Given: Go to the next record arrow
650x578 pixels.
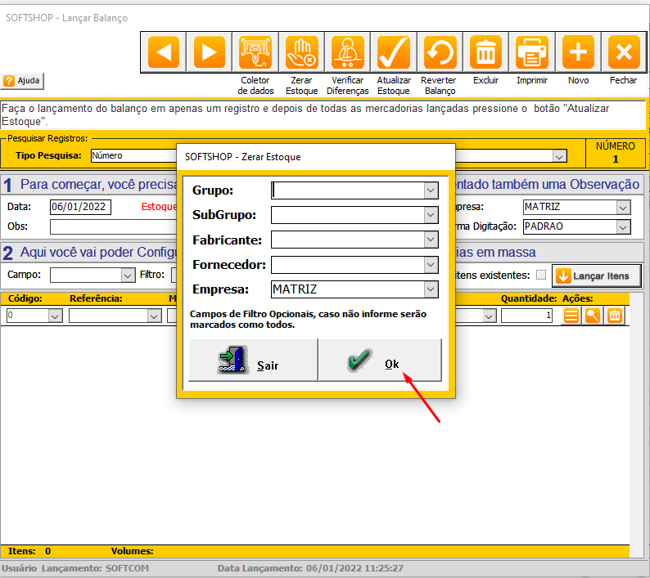Looking at the screenshot, I should coord(210,53).
